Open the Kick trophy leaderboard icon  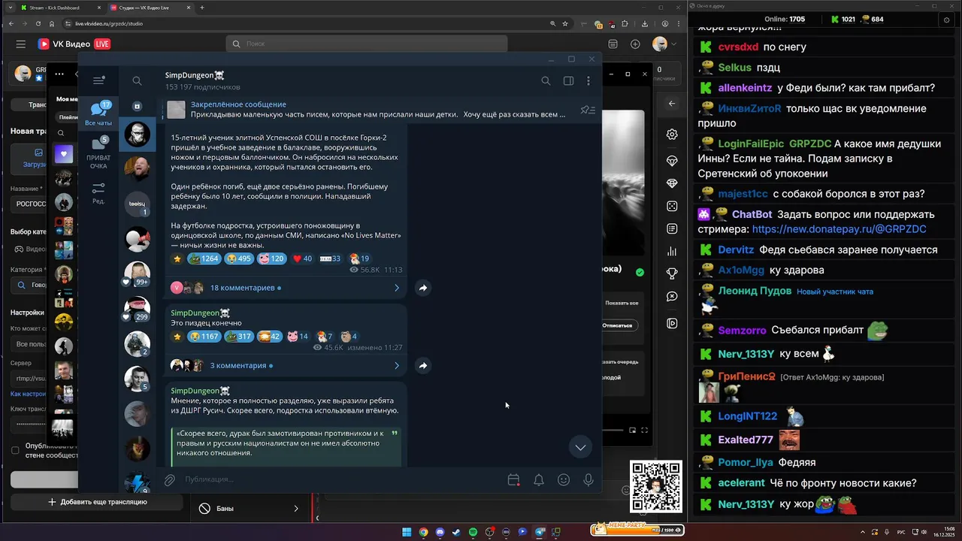pyautogui.click(x=672, y=274)
